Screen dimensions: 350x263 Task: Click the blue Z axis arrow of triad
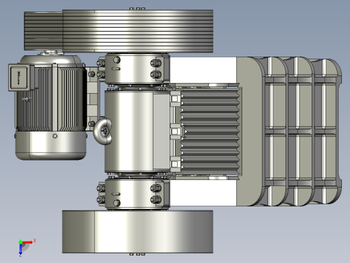[x=20, y=250]
